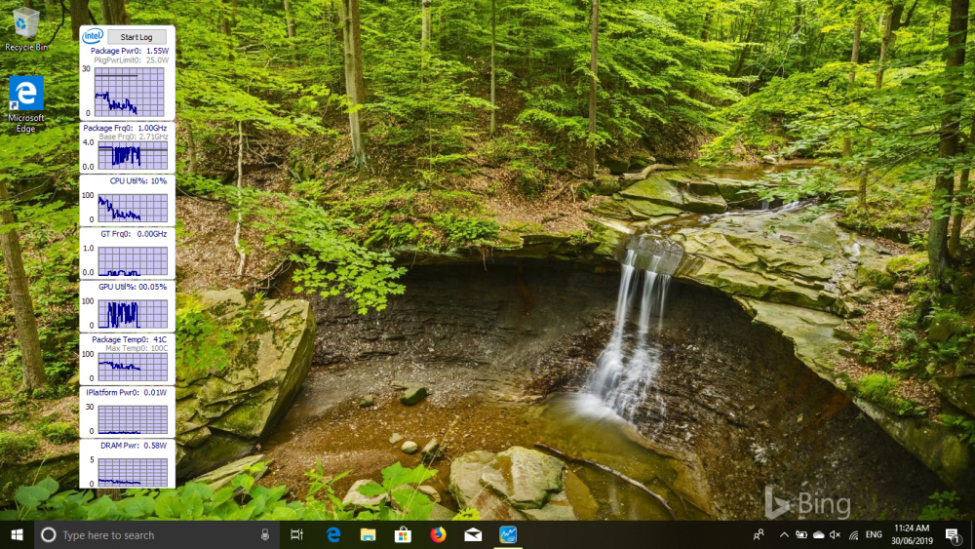Image resolution: width=975 pixels, height=549 pixels.
Task: Click the GPU Util% graph
Action: point(133,314)
